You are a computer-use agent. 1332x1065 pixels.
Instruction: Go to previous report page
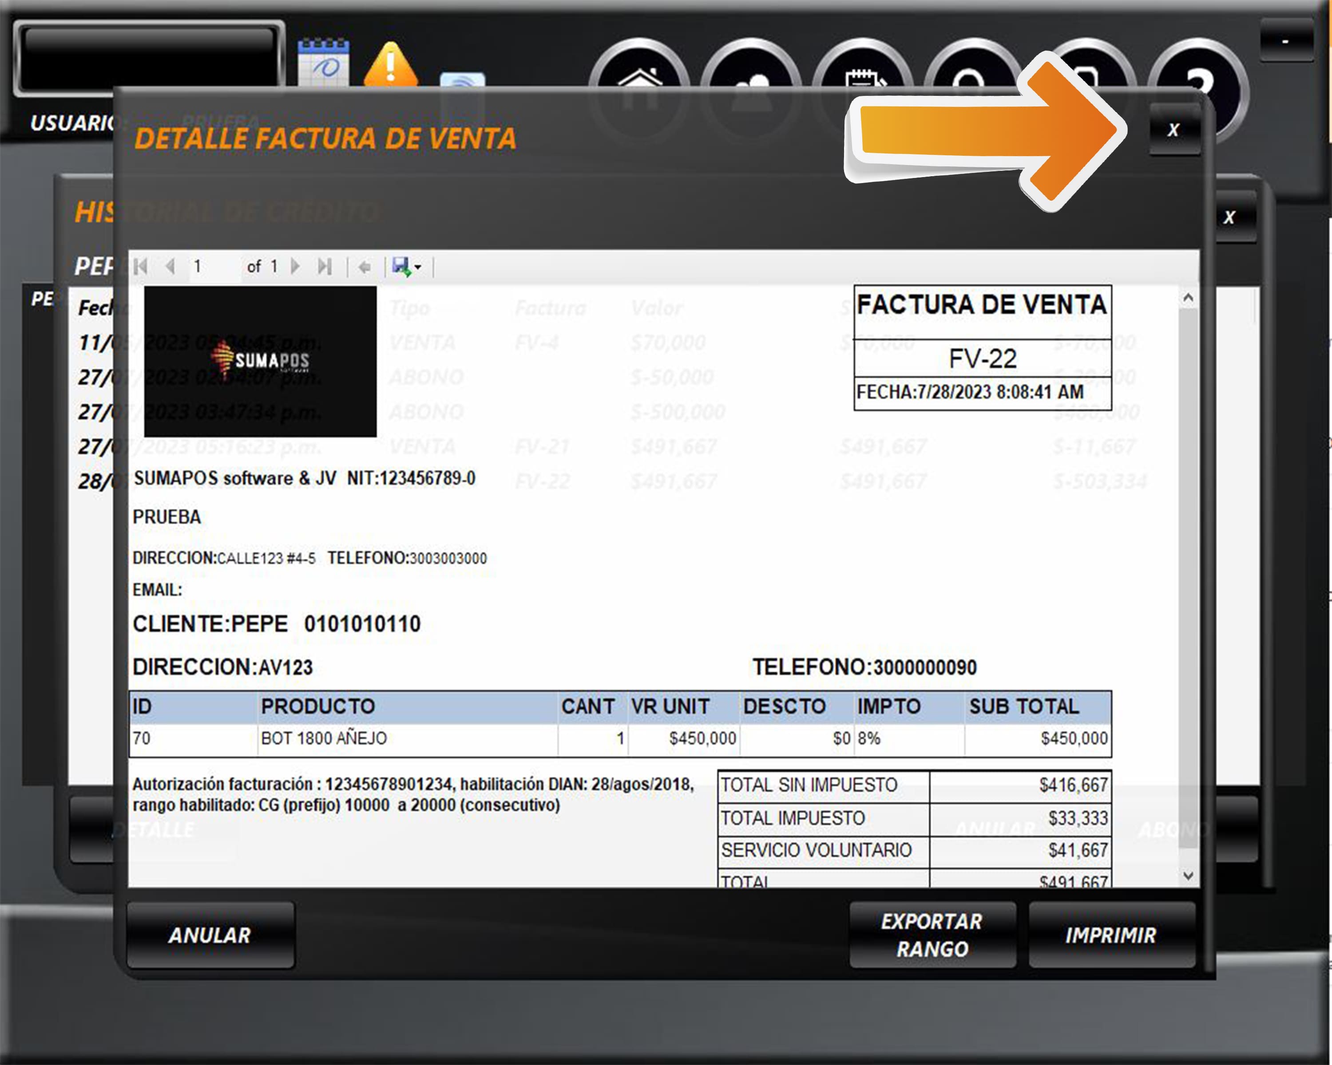170,267
